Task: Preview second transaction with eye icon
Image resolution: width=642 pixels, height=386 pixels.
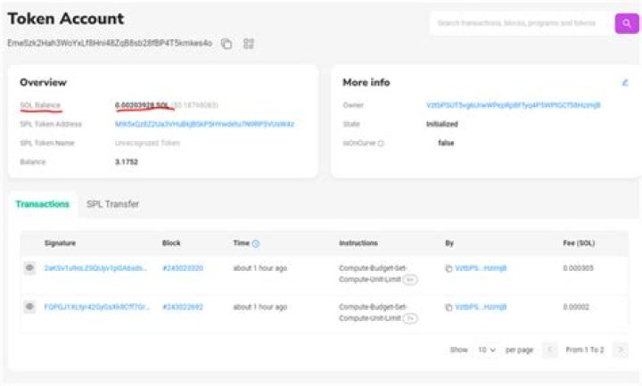Action: [29, 307]
